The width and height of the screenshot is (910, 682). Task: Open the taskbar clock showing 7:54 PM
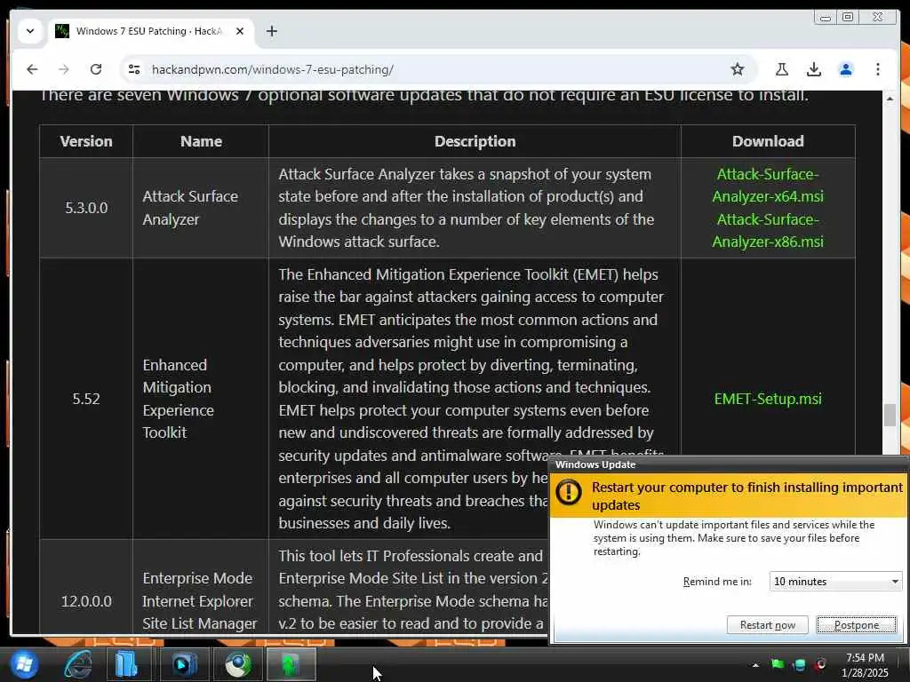(865, 664)
